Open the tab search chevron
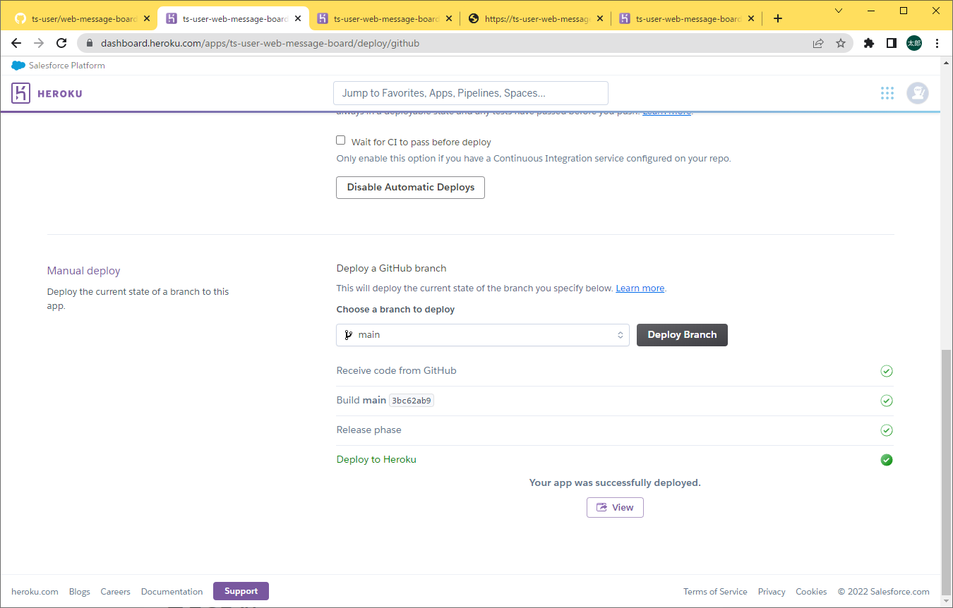Image resolution: width=953 pixels, height=608 pixels. pyautogui.click(x=839, y=11)
